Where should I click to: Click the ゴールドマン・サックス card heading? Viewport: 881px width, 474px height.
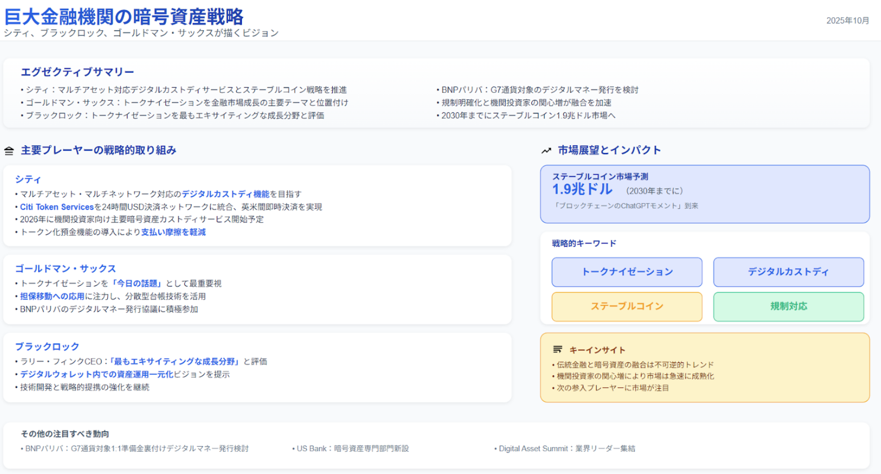tap(65, 269)
